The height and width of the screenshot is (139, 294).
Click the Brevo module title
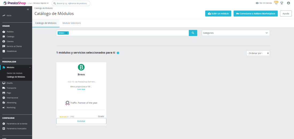[81, 74]
